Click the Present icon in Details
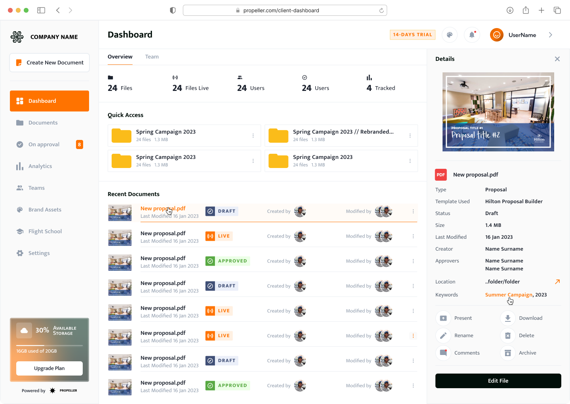Viewport: 570px width, 404px height. (443, 318)
